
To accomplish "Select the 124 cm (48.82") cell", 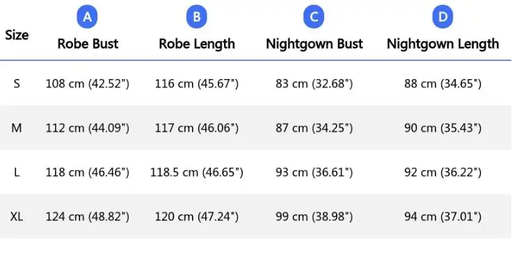I will coord(88,216).
